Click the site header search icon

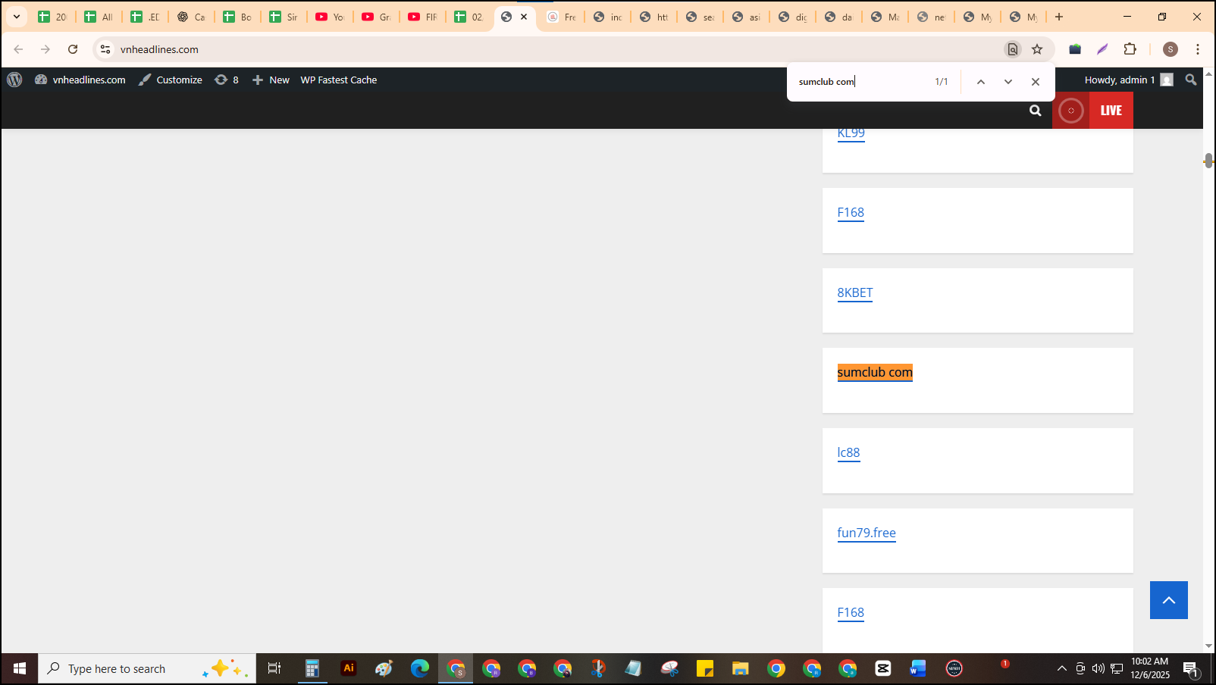(x=1035, y=111)
